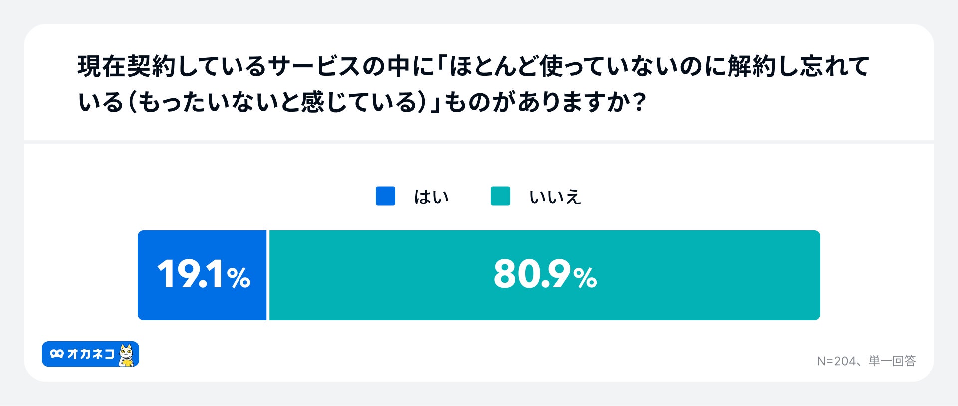Click the infinity symbol in the オカネコ logo
The width and height of the screenshot is (958, 406).
(57, 354)
